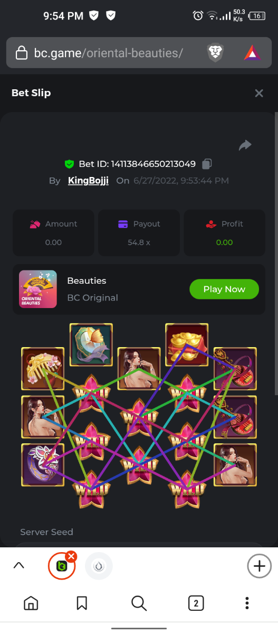This screenshot has width=278, height=634.
Task: Open the bookmarks icon
Action: click(x=82, y=603)
